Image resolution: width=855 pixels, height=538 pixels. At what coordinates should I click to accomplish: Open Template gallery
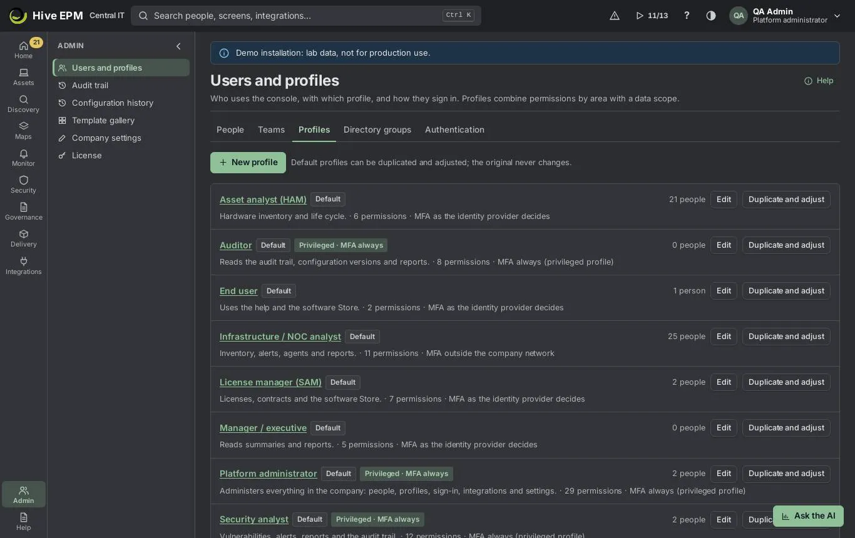121,120
